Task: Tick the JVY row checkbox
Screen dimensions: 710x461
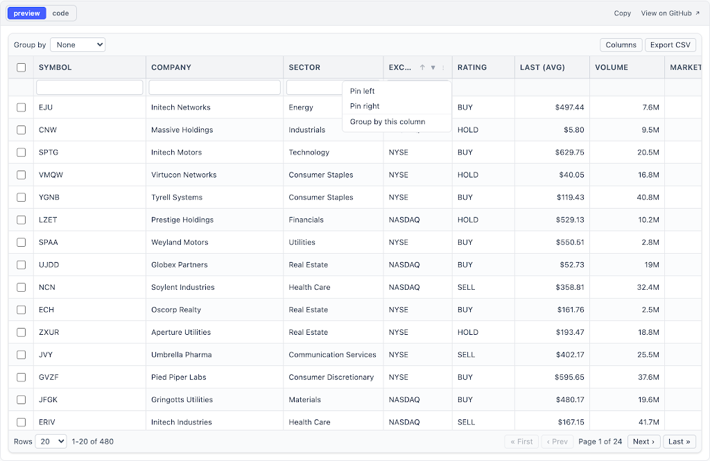Action: 21,354
